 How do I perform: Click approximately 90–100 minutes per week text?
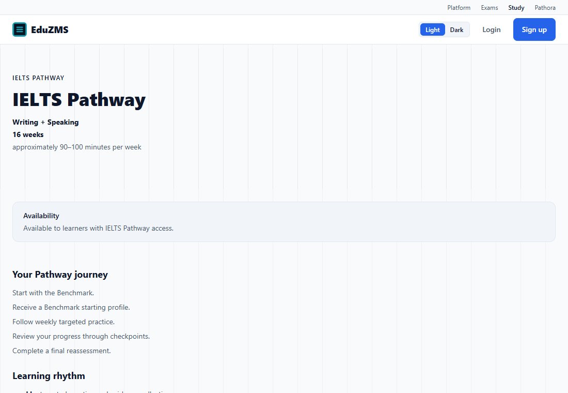pyautogui.click(x=77, y=147)
